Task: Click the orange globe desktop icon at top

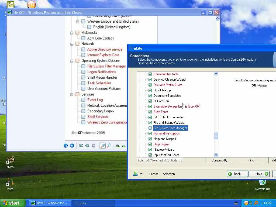Action: click(32, 4)
